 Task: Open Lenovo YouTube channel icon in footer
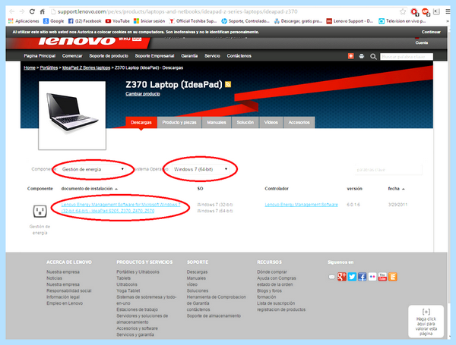pos(382,277)
